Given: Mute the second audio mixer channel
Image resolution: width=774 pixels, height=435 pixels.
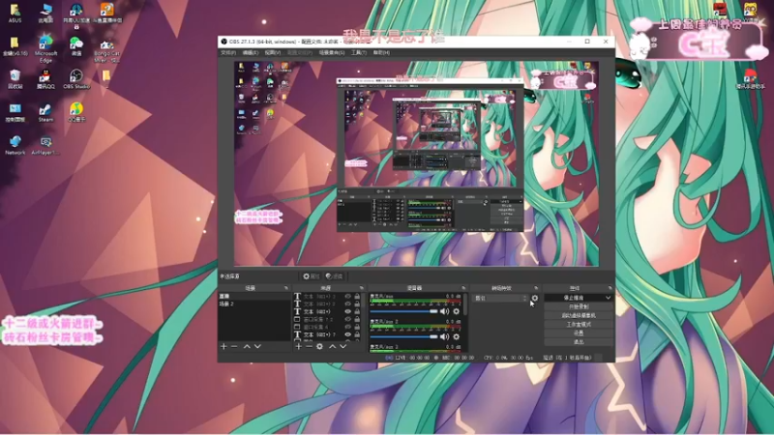Looking at the screenshot, I should tap(444, 336).
